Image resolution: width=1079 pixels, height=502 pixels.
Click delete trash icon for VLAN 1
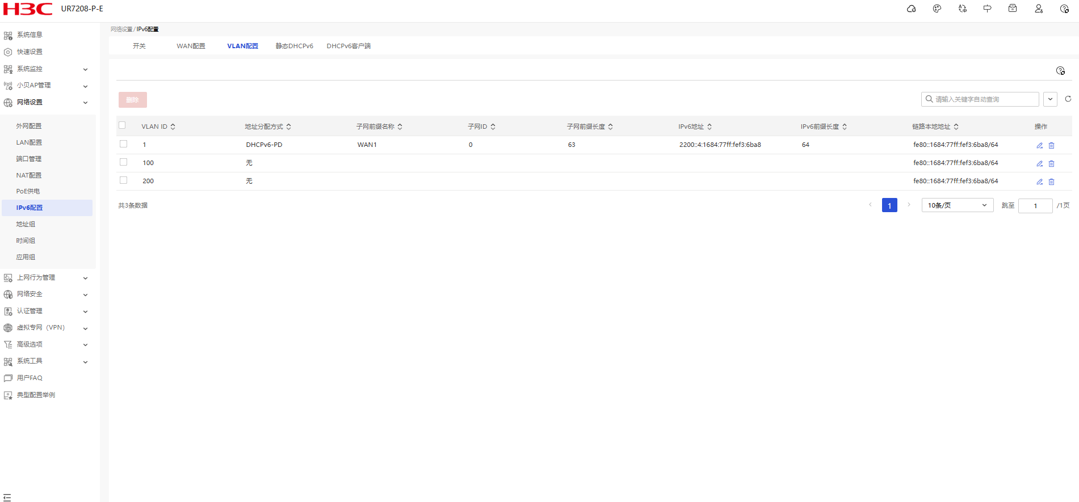point(1051,145)
